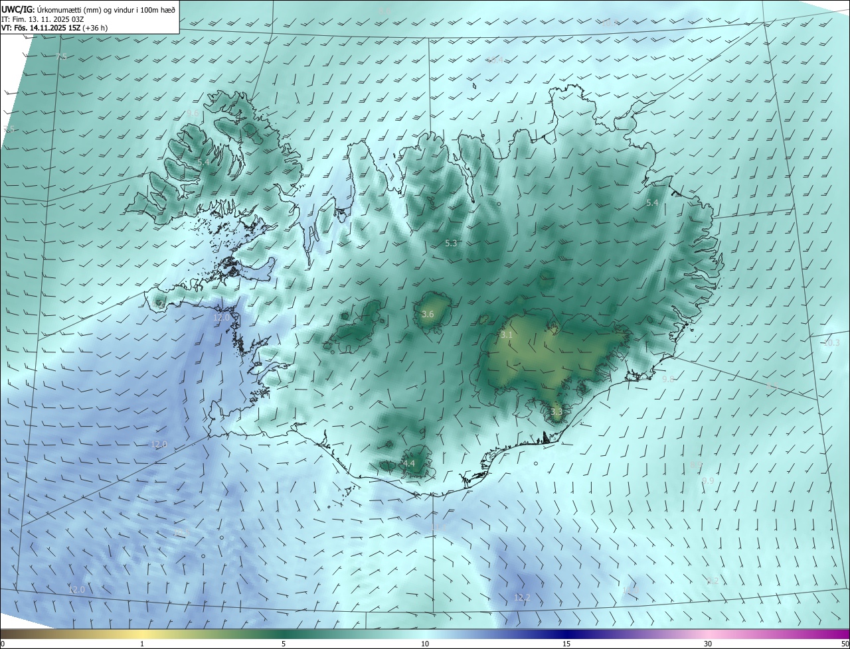
Task: Click the 3.6 value on Hofsjökull glacier
Action: click(428, 314)
